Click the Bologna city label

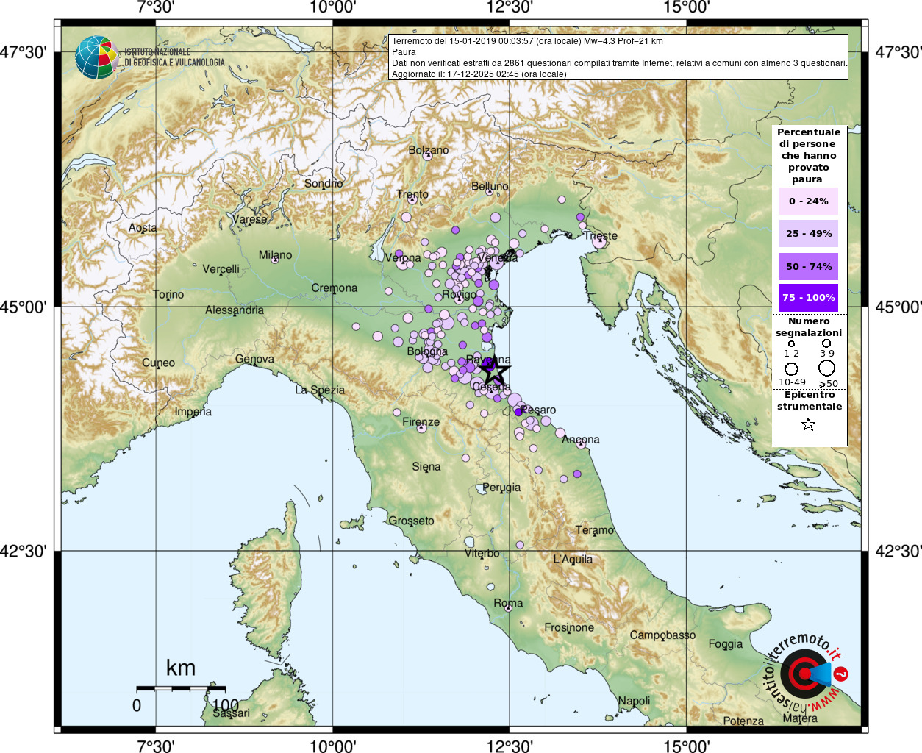coord(427,351)
